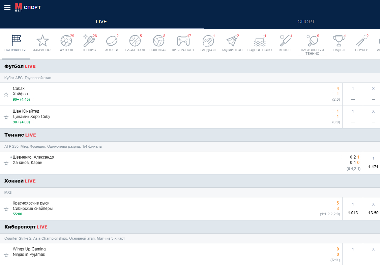Click on Ninjas in Pyjamas
This screenshot has width=380, height=265.
[x=29, y=254]
